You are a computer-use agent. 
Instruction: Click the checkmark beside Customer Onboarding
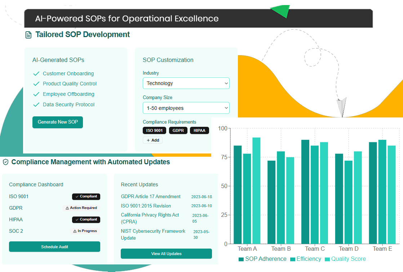[x=36, y=73]
